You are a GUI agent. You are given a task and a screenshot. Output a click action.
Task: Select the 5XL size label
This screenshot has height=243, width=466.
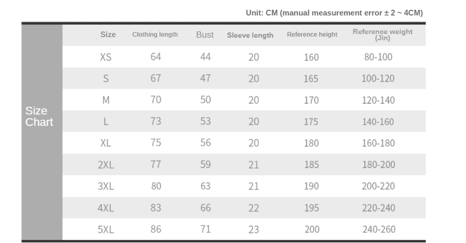(x=106, y=229)
